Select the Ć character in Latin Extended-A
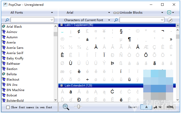The width and height of the screenshot is (181, 113). click(112, 92)
